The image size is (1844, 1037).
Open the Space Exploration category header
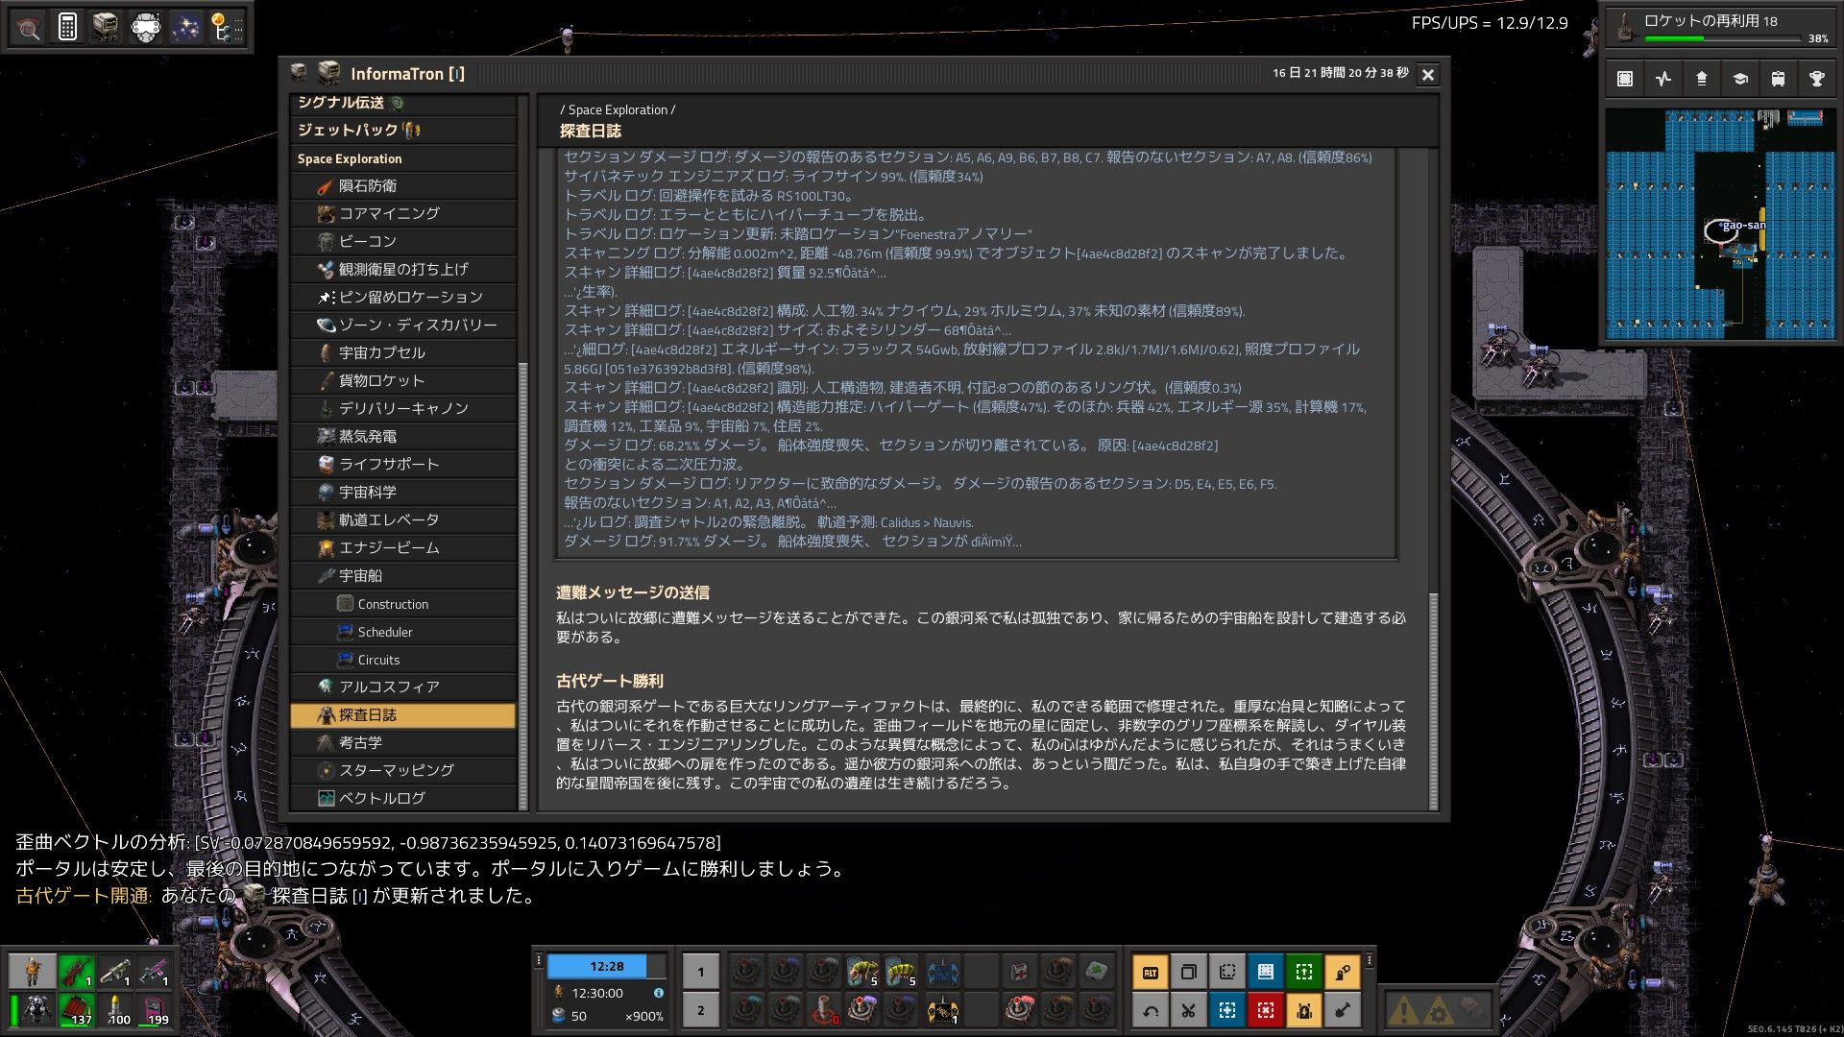[x=403, y=158]
